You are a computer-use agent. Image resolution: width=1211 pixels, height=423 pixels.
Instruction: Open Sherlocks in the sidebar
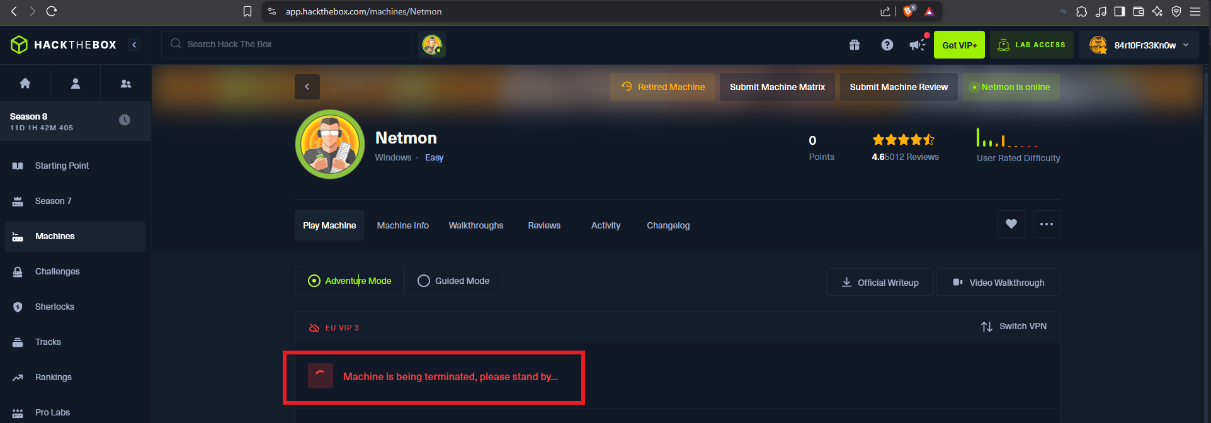click(76, 307)
